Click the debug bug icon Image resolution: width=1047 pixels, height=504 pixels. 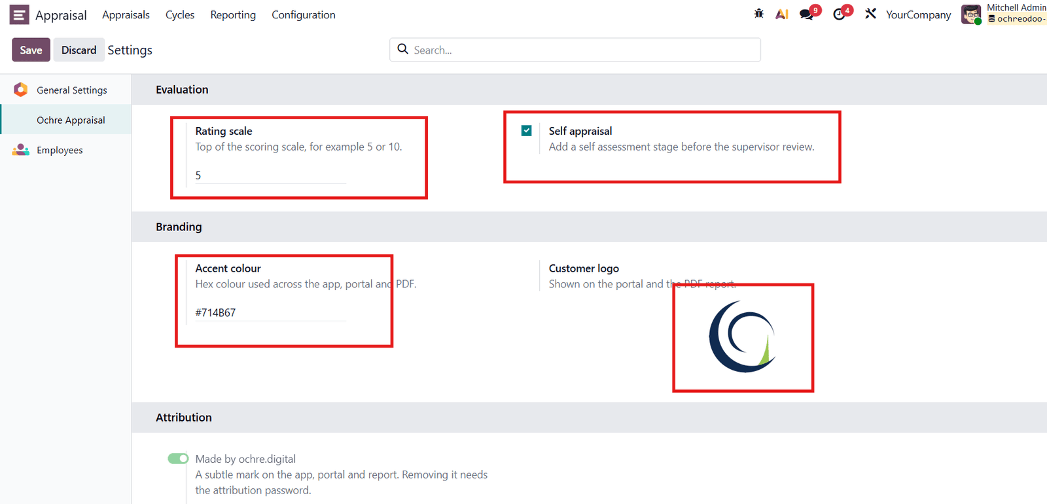[759, 14]
